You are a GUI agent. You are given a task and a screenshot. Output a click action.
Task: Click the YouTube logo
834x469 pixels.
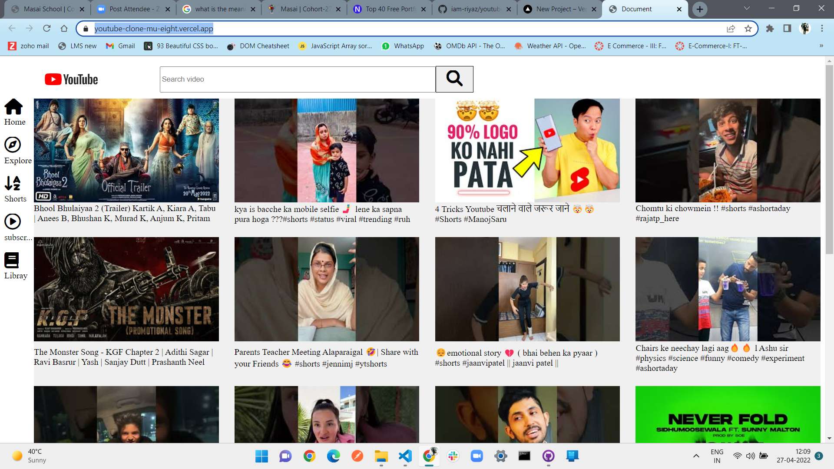point(71,79)
